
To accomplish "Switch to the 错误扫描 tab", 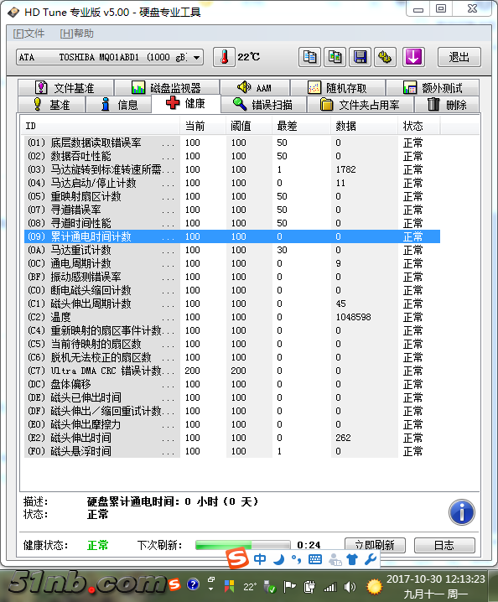I will (263, 105).
